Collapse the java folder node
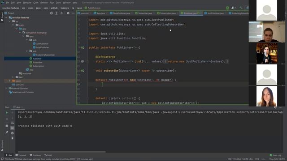This screenshot has height=161, width=287. point(17,29)
